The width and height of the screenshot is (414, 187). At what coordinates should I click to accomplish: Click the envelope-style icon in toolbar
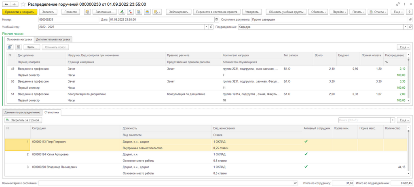[147, 12]
